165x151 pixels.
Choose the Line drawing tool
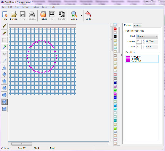coord(4,61)
